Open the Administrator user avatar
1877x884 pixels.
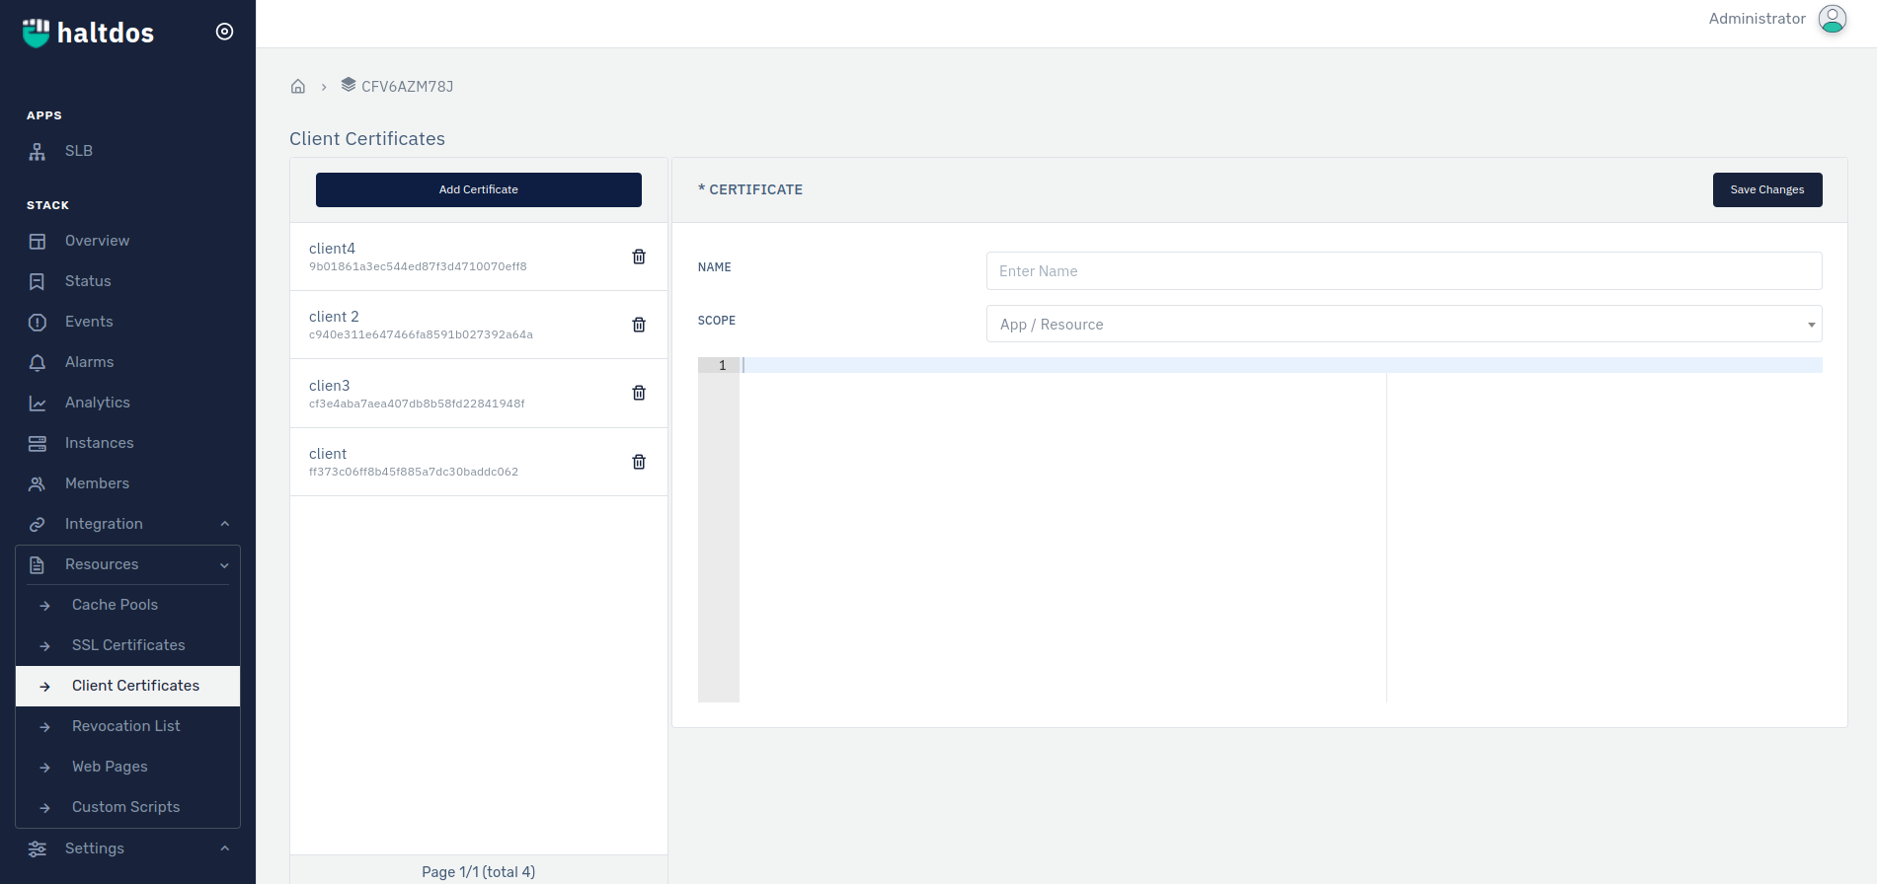click(x=1833, y=19)
